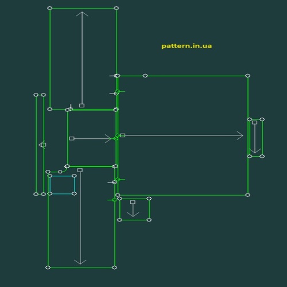The image size is (287, 287).
Task: Select the bottom-right corner node of the large square piece
Action: click(247, 195)
